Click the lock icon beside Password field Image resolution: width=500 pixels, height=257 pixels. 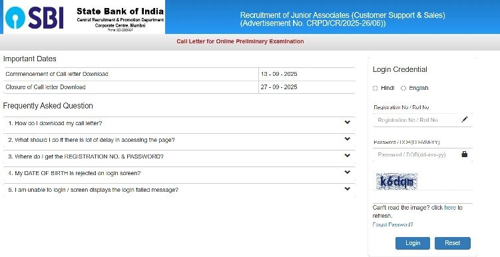tap(465, 154)
